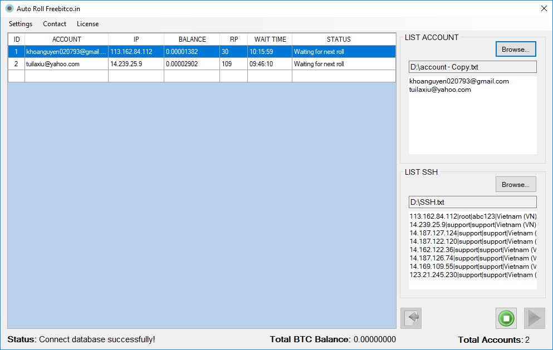
Task: Select the khoanguyen020793@gmail account cell in table
Action: [x=67, y=52]
